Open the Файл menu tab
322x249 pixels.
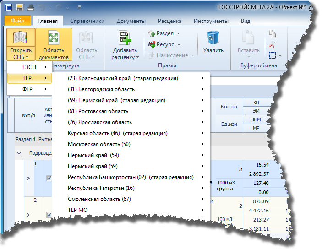[x=17, y=21]
